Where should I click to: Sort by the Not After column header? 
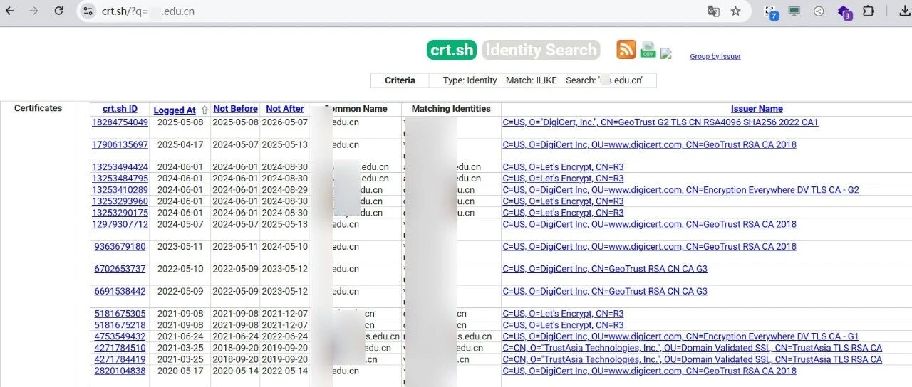[284, 109]
